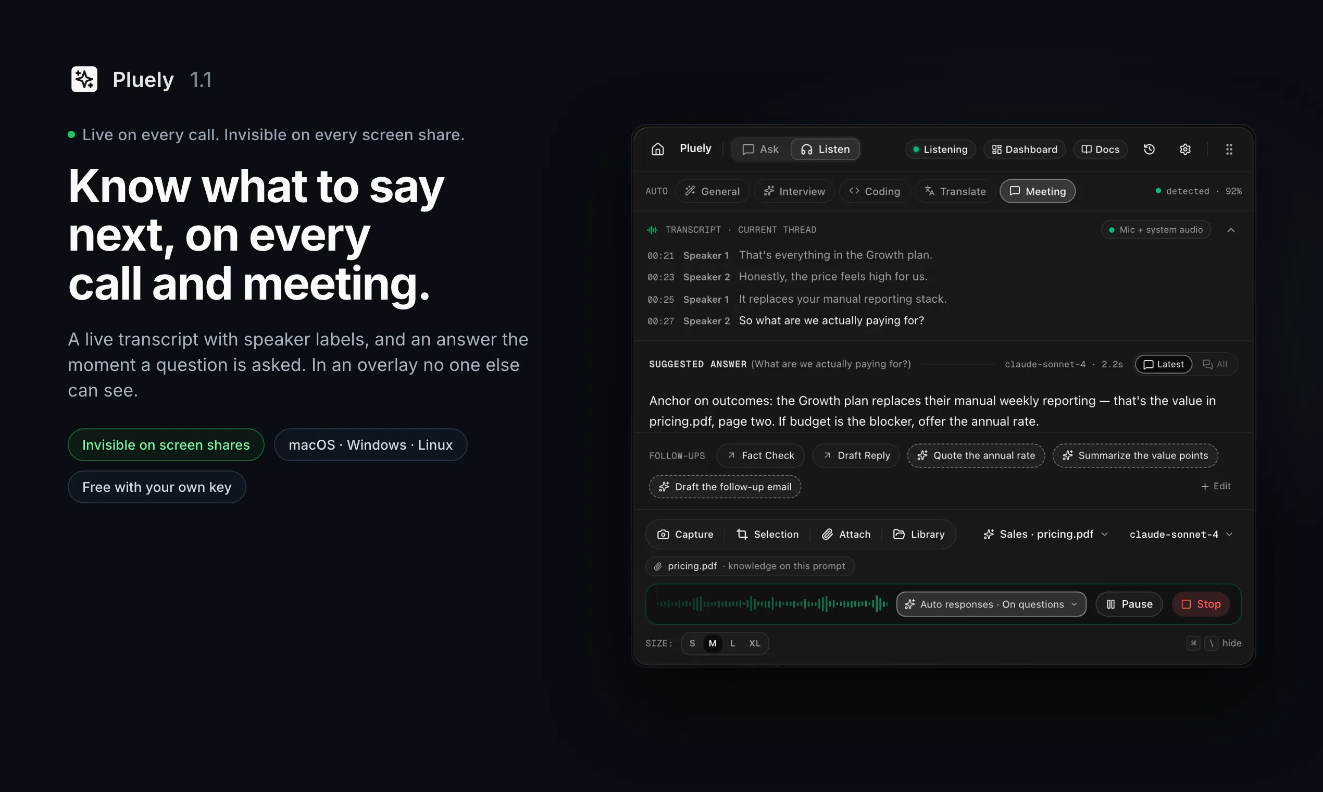Screen dimensions: 1323x792
Task: Select the Meeting mode tab
Action: pos(1037,191)
